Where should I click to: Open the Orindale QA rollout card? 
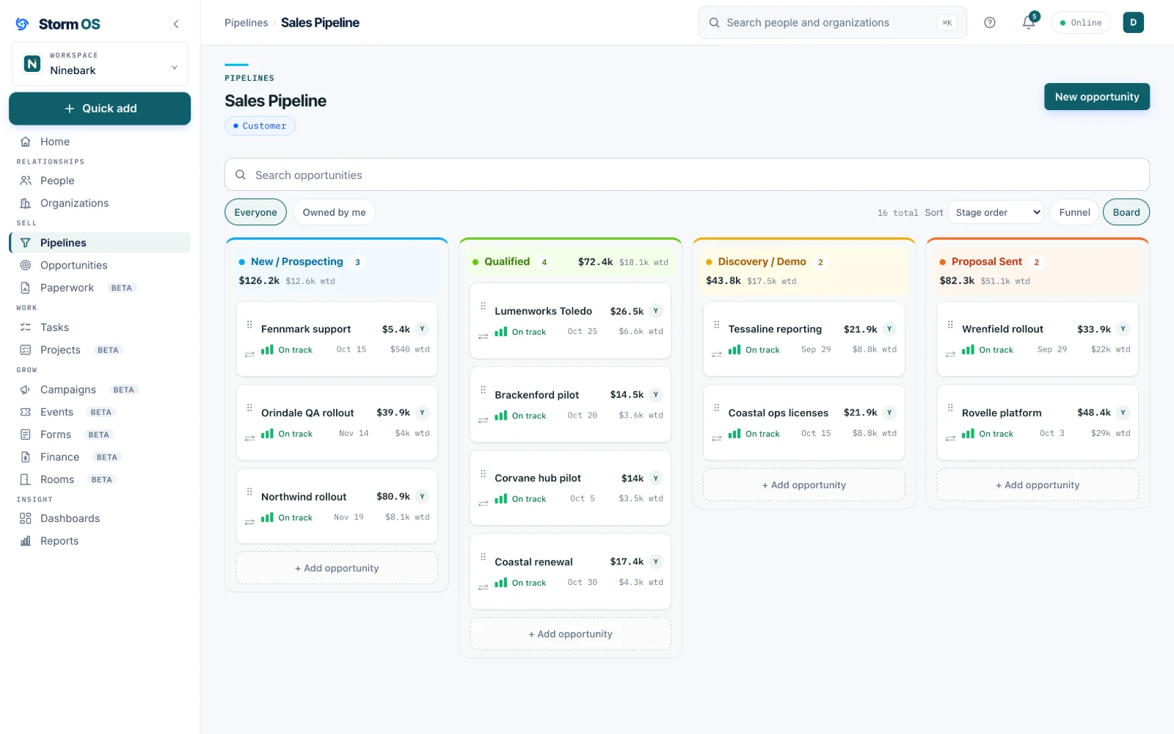click(x=337, y=423)
